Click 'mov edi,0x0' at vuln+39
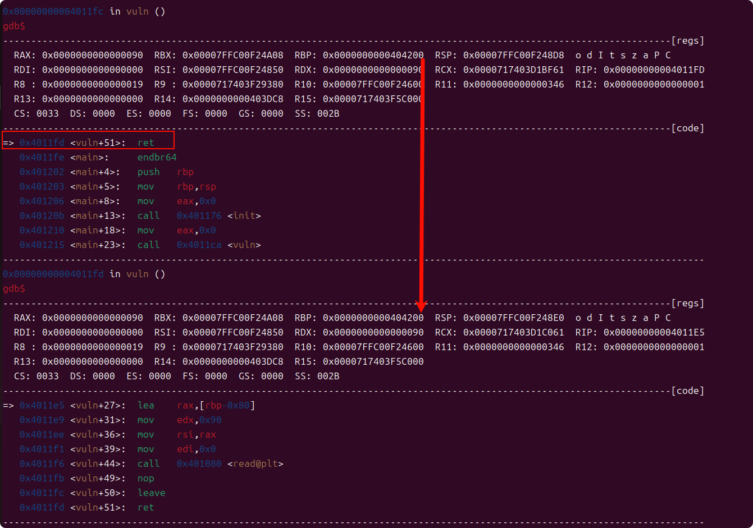Image resolution: width=753 pixels, height=528 pixels. [177, 449]
